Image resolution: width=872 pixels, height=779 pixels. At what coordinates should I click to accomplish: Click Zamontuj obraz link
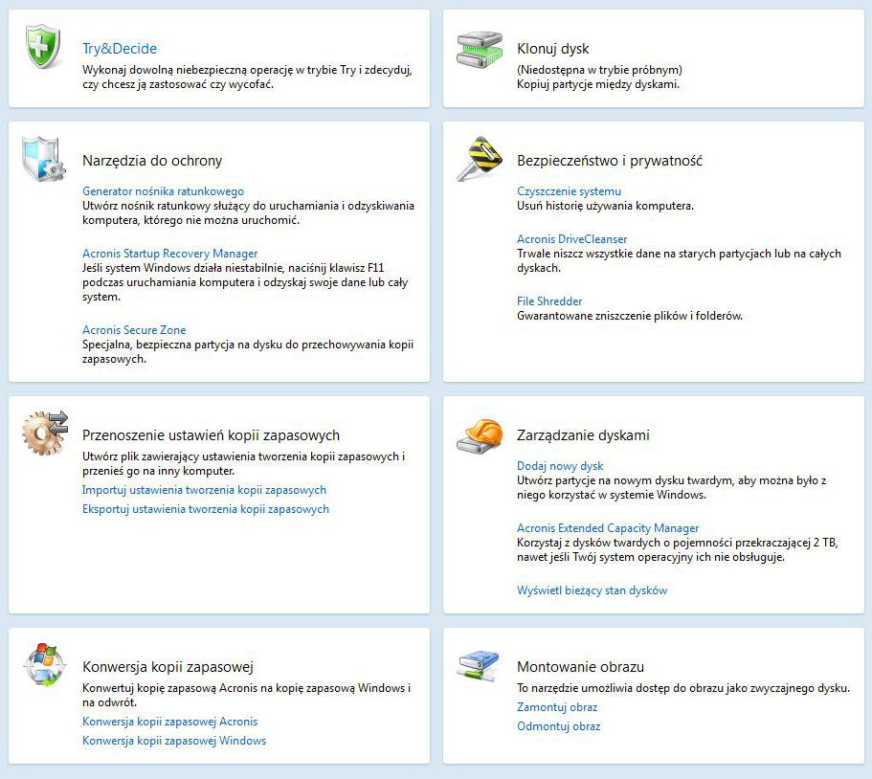(x=557, y=707)
